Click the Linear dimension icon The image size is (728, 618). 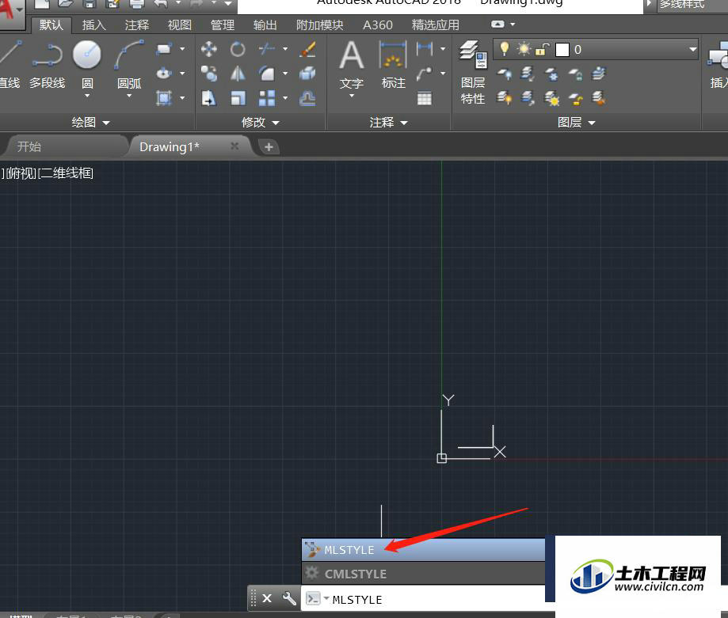(x=425, y=48)
